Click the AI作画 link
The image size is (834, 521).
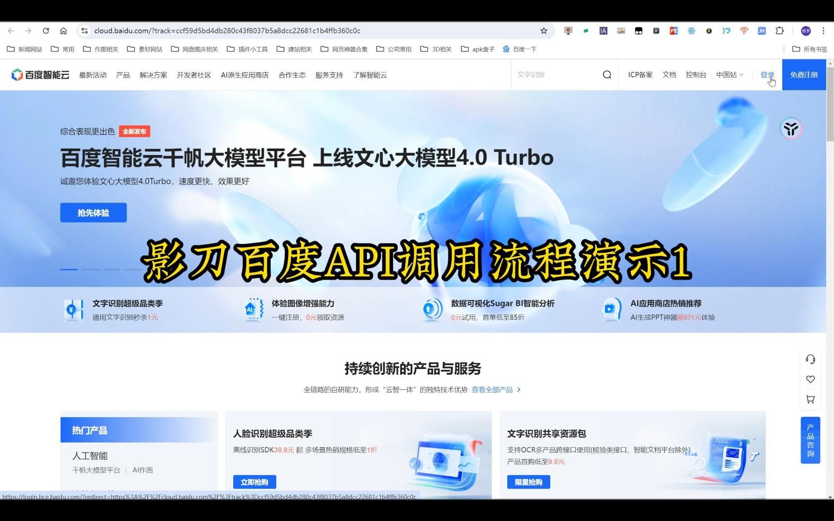point(142,470)
